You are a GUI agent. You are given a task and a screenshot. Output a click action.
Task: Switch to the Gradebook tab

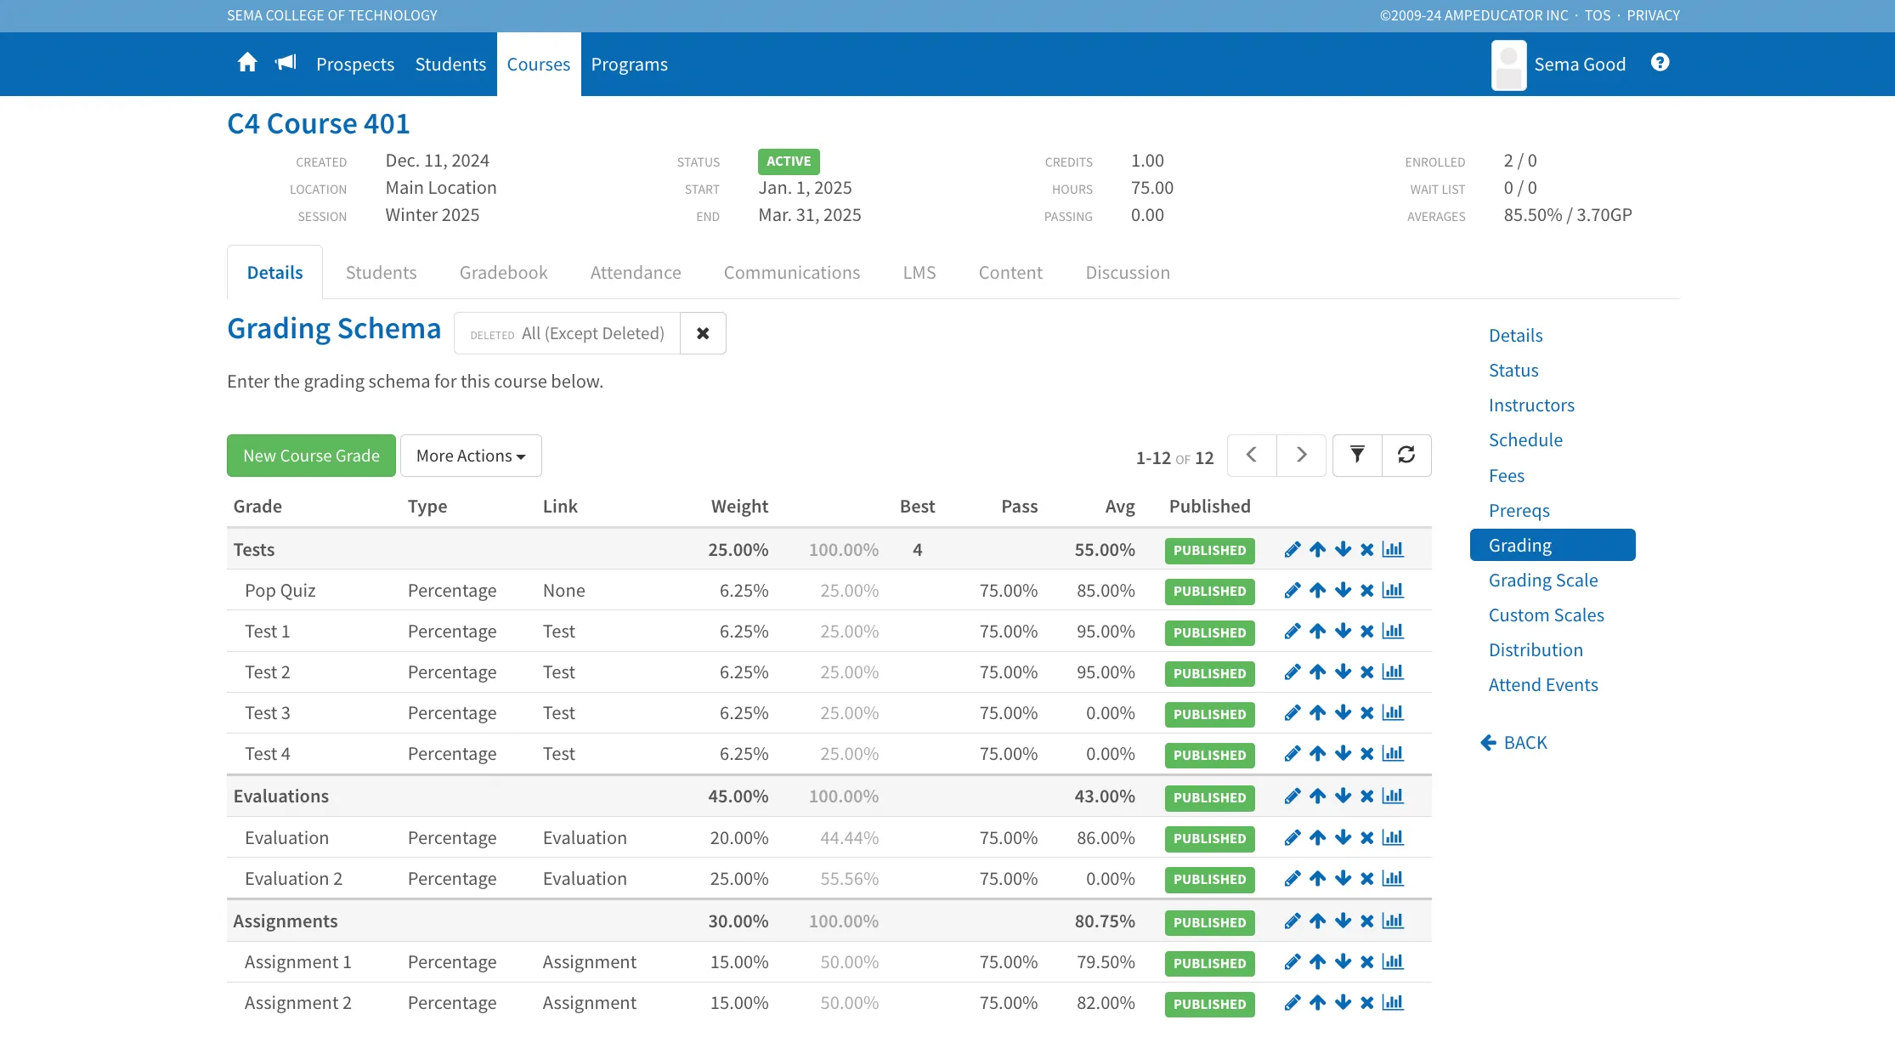click(x=504, y=273)
